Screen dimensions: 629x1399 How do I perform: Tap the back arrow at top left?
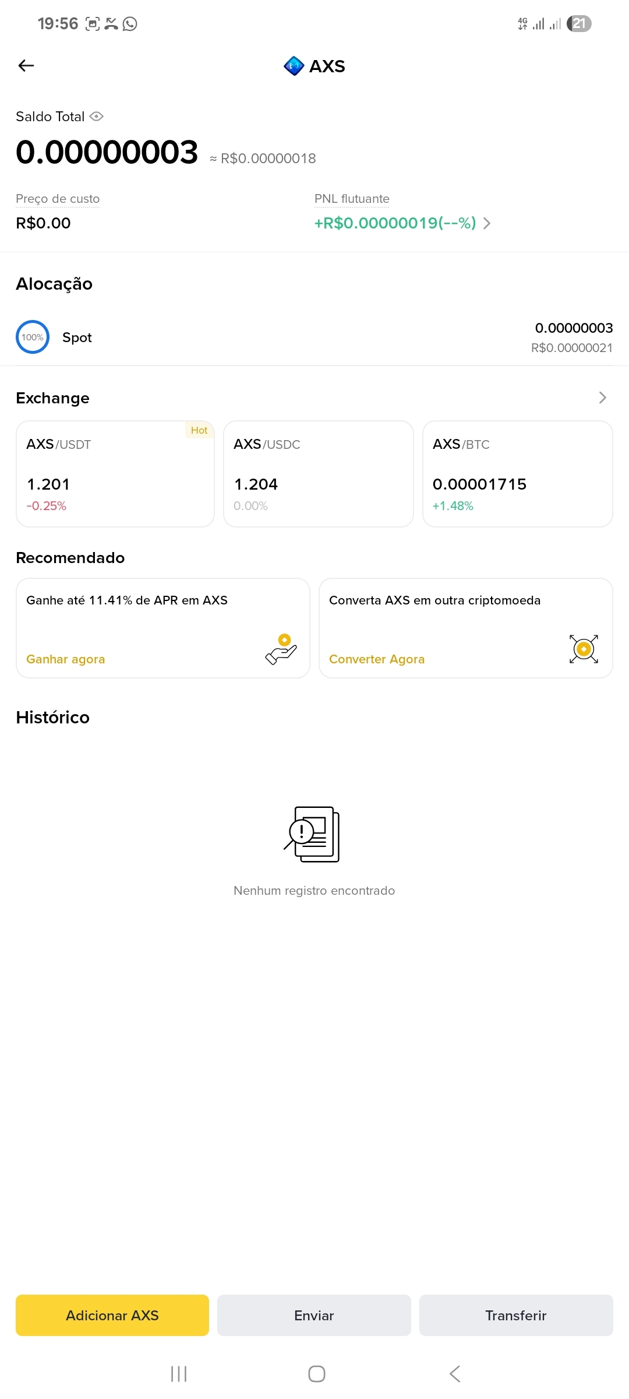[x=26, y=66]
